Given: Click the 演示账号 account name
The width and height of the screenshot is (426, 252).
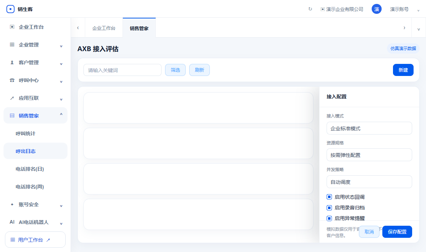Looking at the screenshot, I should pyautogui.click(x=399, y=9).
